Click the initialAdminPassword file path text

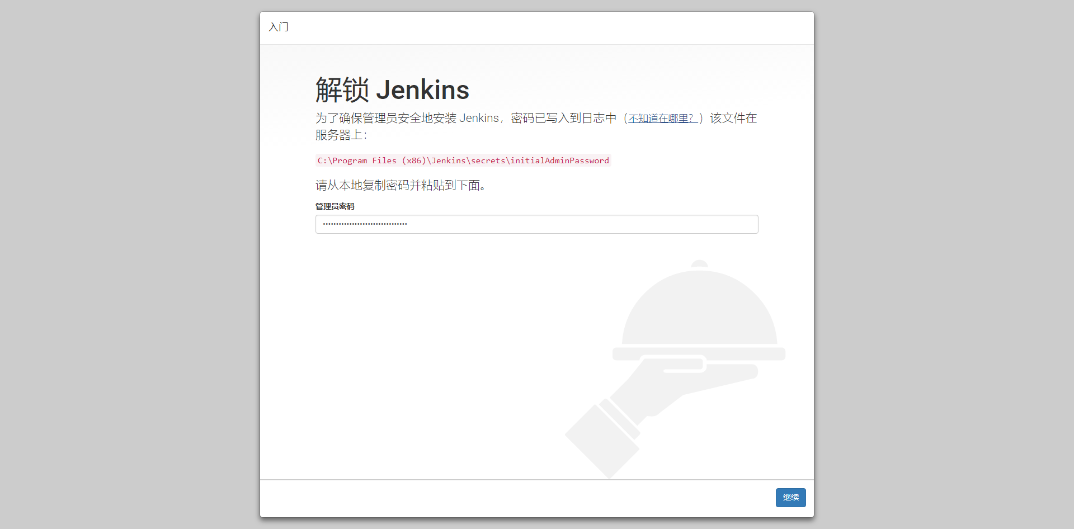(463, 160)
